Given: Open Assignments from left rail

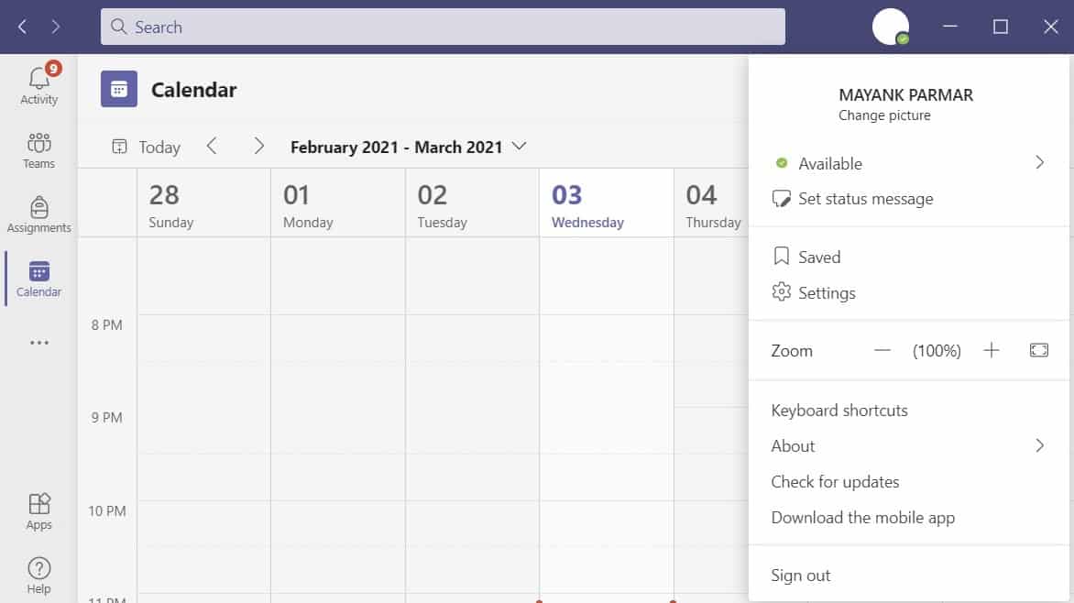Looking at the screenshot, I should pyautogui.click(x=38, y=214).
